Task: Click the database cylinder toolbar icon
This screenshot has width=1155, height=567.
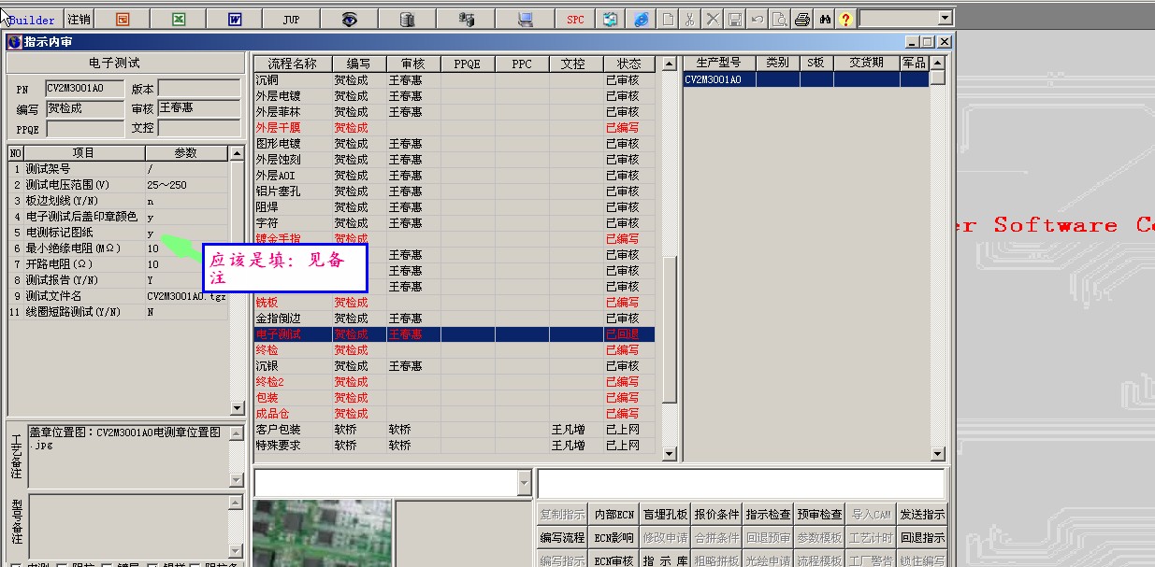Action: [x=407, y=19]
